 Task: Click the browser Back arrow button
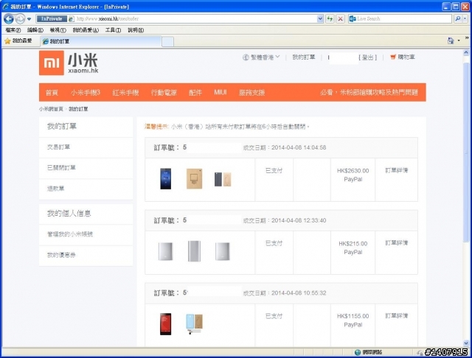coord(9,19)
